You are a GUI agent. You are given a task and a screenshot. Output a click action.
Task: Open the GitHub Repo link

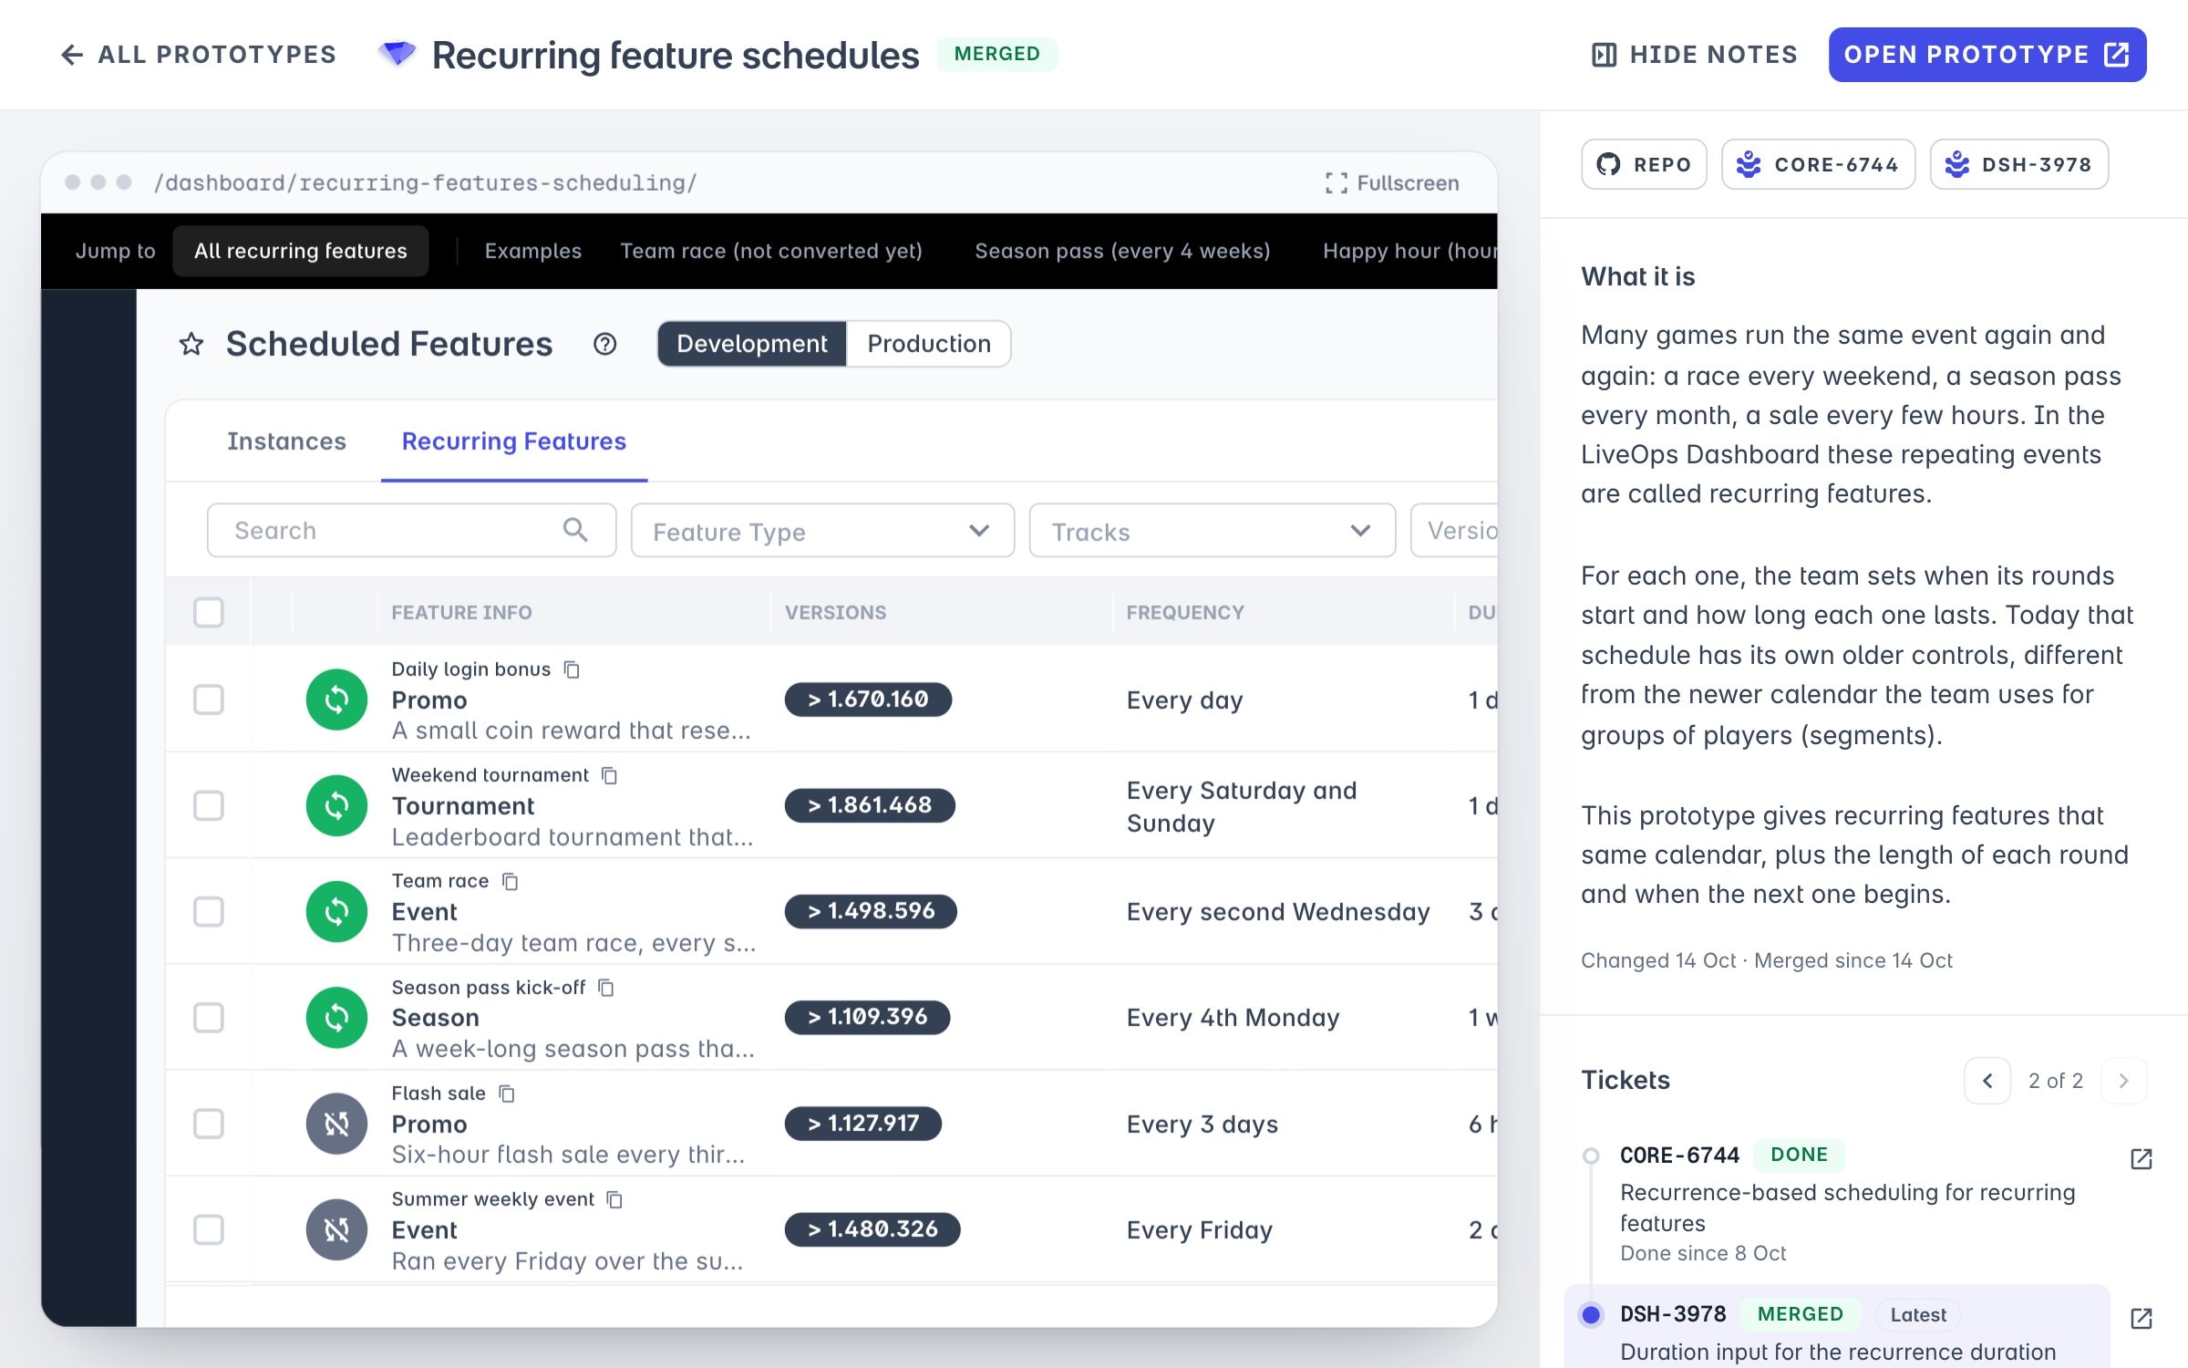click(1644, 164)
